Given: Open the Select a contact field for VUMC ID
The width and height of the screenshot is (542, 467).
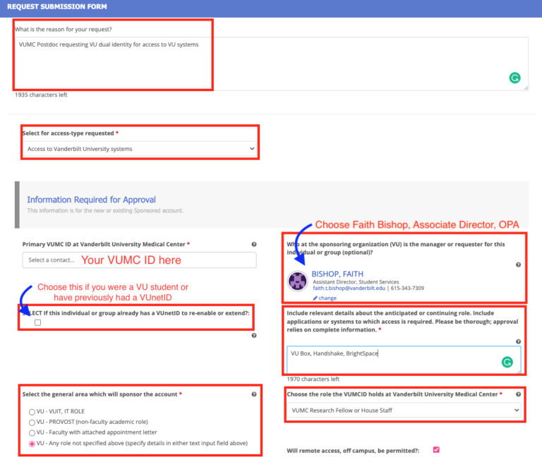Looking at the screenshot, I should [x=139, y=260].
